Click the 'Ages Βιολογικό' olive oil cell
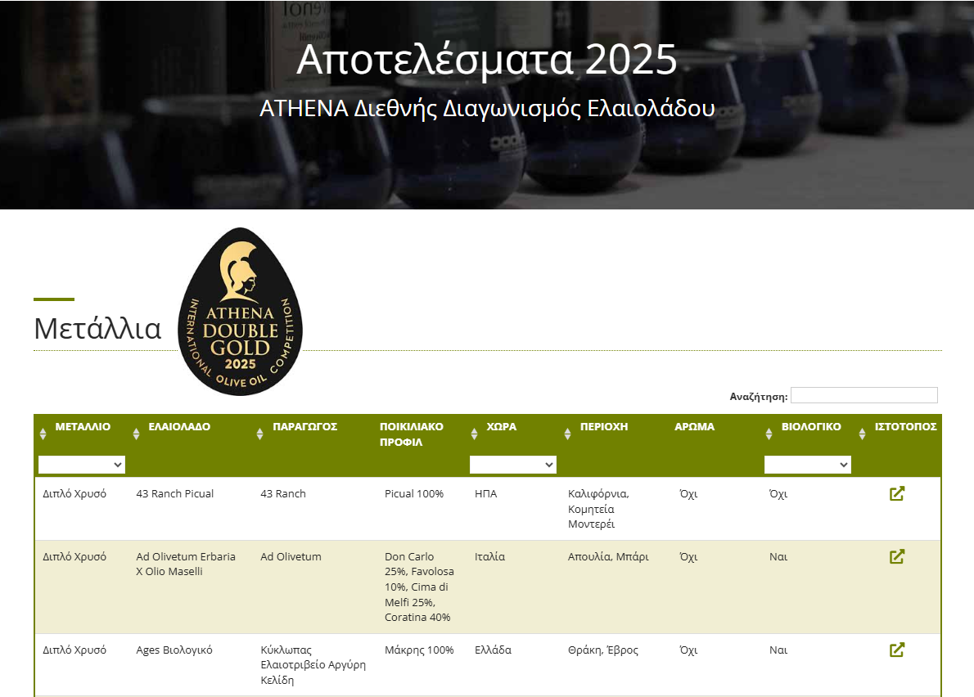Image resolution: width=974 pixels, height=697 pixels. 174,650
